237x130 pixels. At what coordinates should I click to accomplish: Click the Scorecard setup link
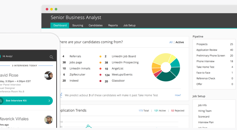coord(204,116)
